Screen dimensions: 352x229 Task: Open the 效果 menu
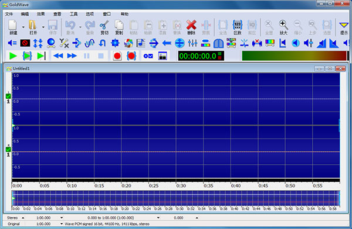click(x=41, y=14)
